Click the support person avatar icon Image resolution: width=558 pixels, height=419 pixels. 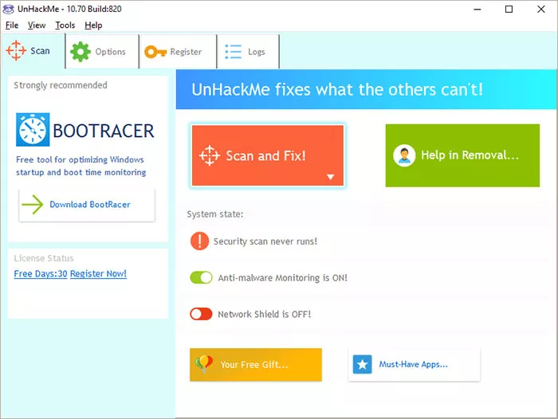click(404, 155)
